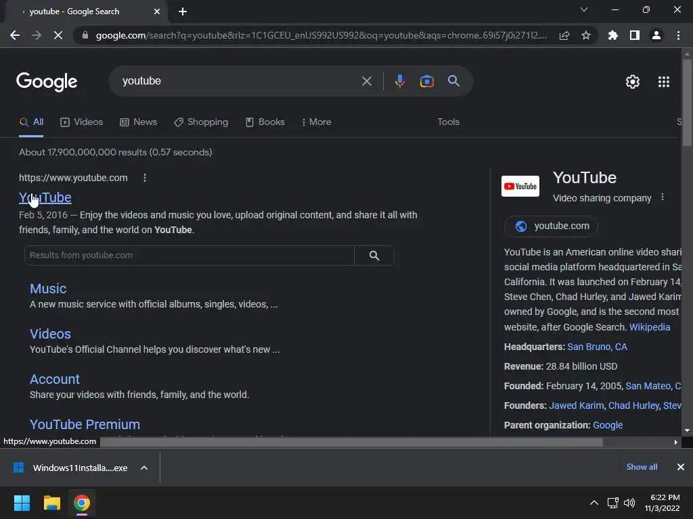This screenshot has width=693, height=519.
Task: Submit search with magnifier icon
Action: pyautogui.click(x=454, y=81)
